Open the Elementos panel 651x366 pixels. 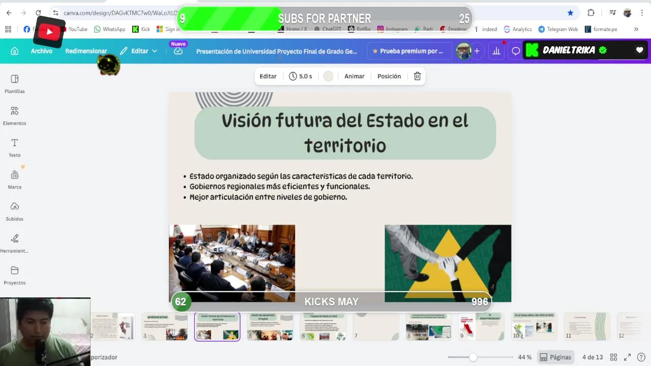pyautogui.click(x=14, y=116)
